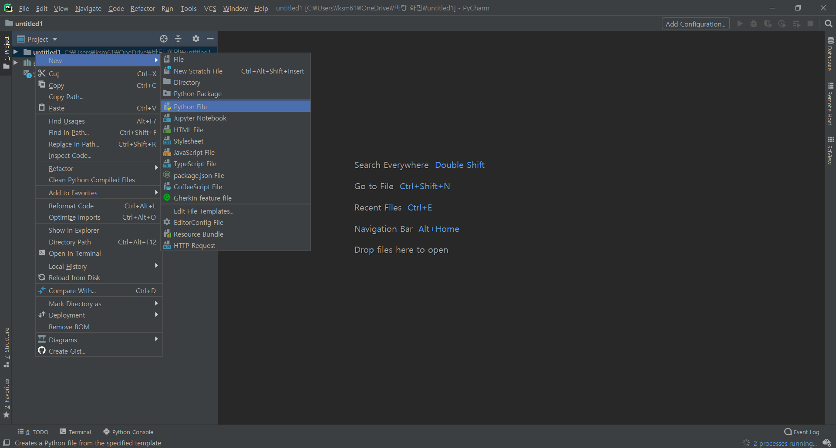Open the VCS menu in menu bar
This screenshot has height=448, width=836.
pyautogui.click(x=210, y=8)
